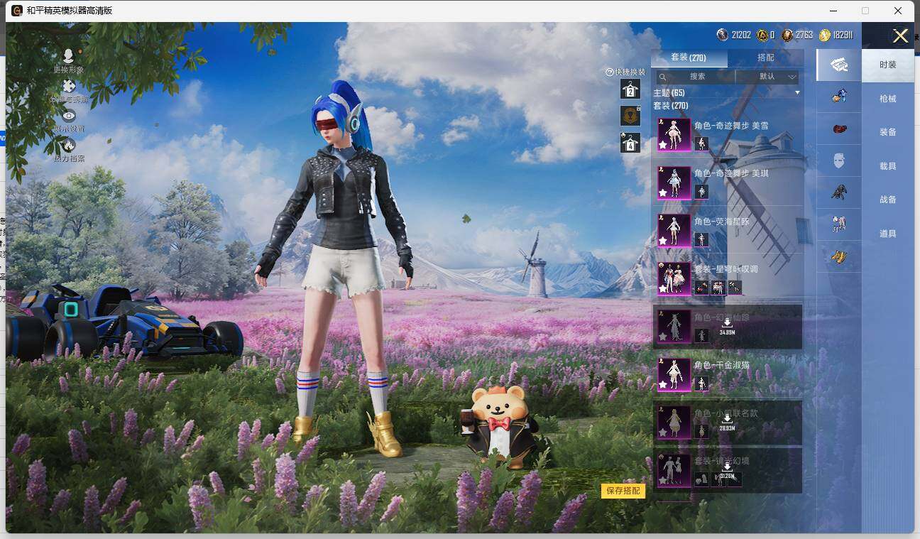Click the 套装 (270) section header
Screen dimensions: 920x539
click(x=671, y=106)
